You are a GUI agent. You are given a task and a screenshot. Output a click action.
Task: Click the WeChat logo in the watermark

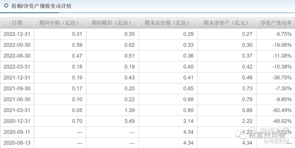click(x=243, y=135)
